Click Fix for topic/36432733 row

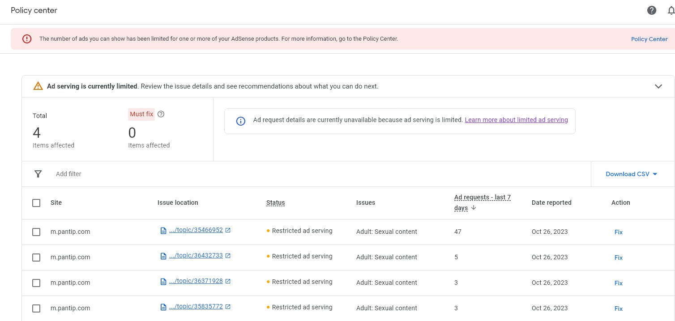(618, 258)
